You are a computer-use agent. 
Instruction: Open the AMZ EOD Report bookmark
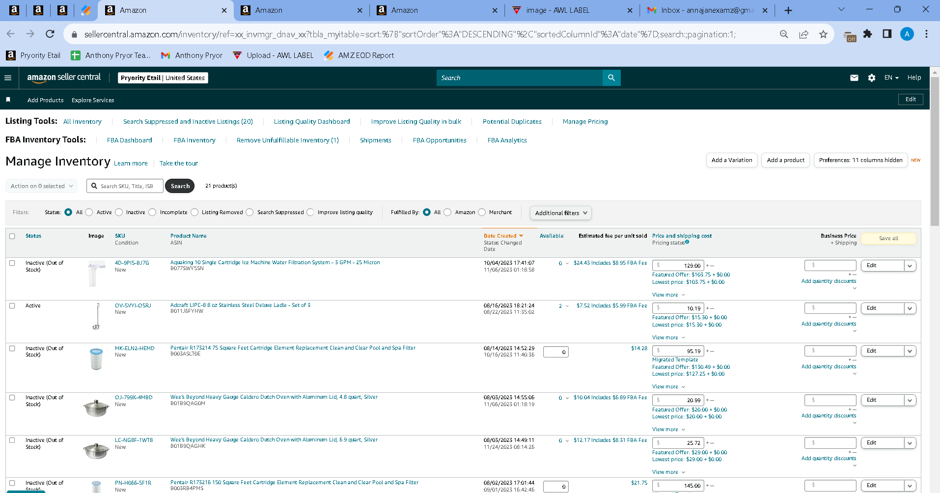coord(359,55)
